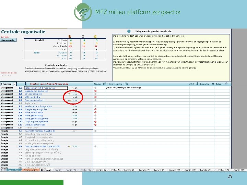Click the calendar icon right of Planning
Screen dimensions: 247x185
[213, 84]
